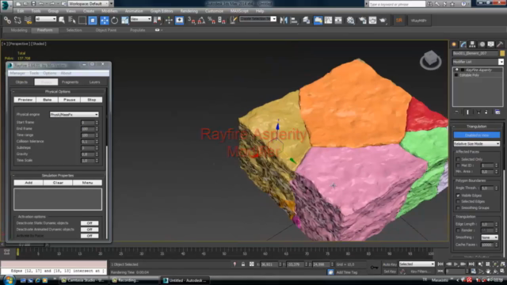Toggle the RayFire Asperity modifier visibility bulb
The width and height of the screenshot is (507, 285).
coord(456,70)
